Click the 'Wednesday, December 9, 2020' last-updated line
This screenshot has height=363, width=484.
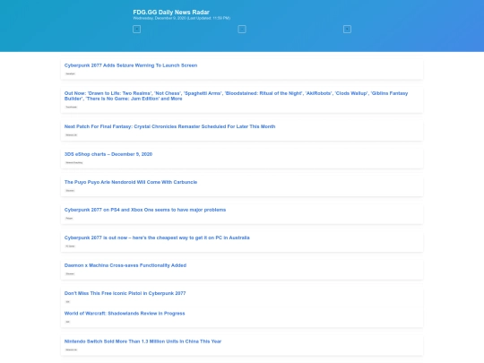click(181, 18)
